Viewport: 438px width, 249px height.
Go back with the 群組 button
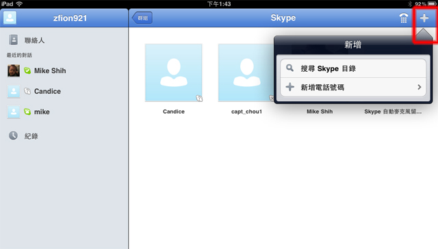click(x=142, y=18)
